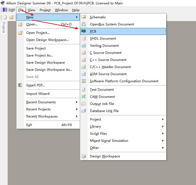196x185 pixels.
Task: Click the Database Link File icon
Action: tap(84, 111)
